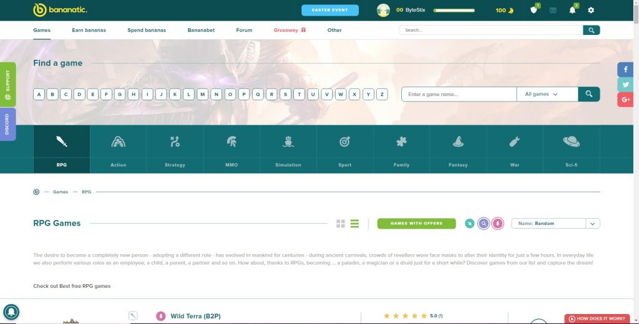Screen dimensions: 639x324
Task: Click the Games breadcrumb link
Action: (x=61, y=192)
